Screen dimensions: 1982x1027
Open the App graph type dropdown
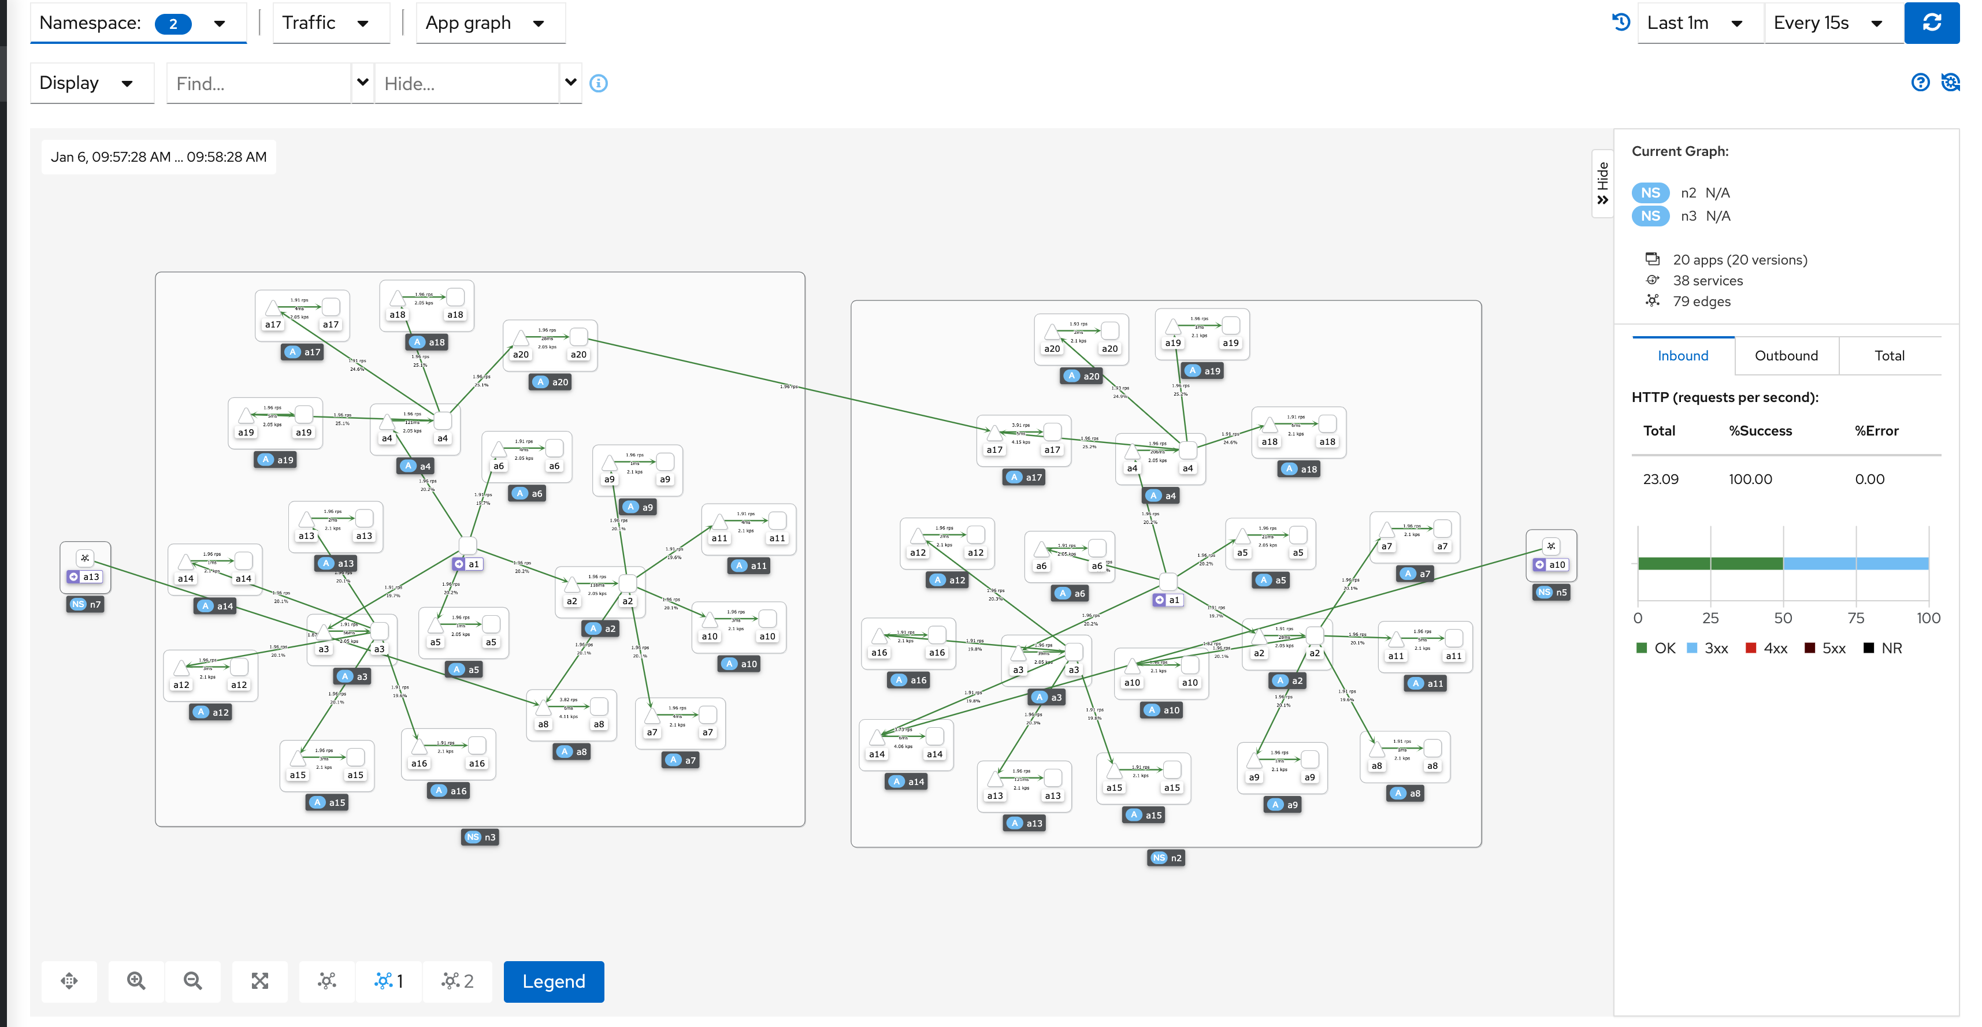tap(490, 23)
